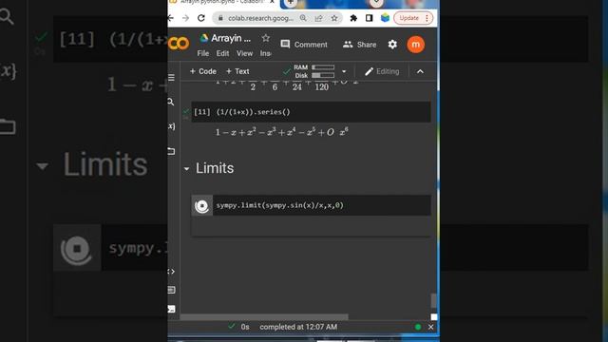Open the Edit menu
The width and height of the screenshot is (608, 342).
(x=222, y=53)
